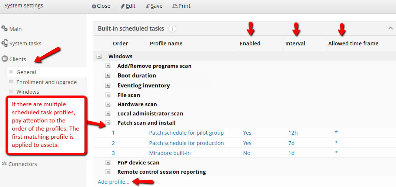The height and width of the screenshot is (187, 396).
Task: Click the Print toolbar button
Action: (x=182, y=6)
